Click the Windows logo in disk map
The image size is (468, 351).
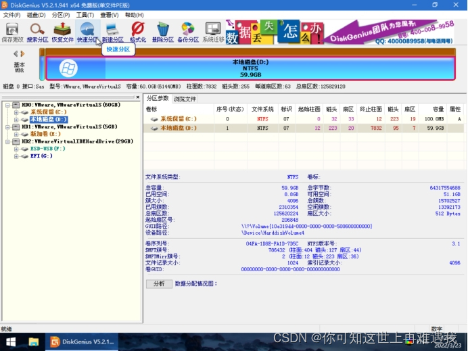68,68
